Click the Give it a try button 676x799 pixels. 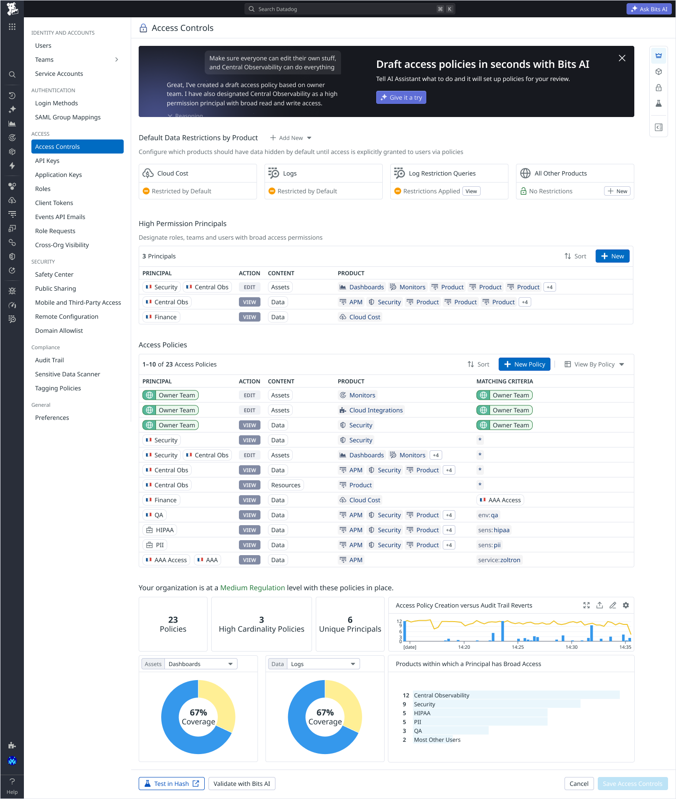[x=401, y=97]
